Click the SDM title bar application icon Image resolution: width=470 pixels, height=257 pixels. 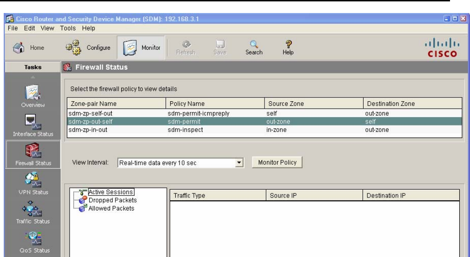(10, 19)
